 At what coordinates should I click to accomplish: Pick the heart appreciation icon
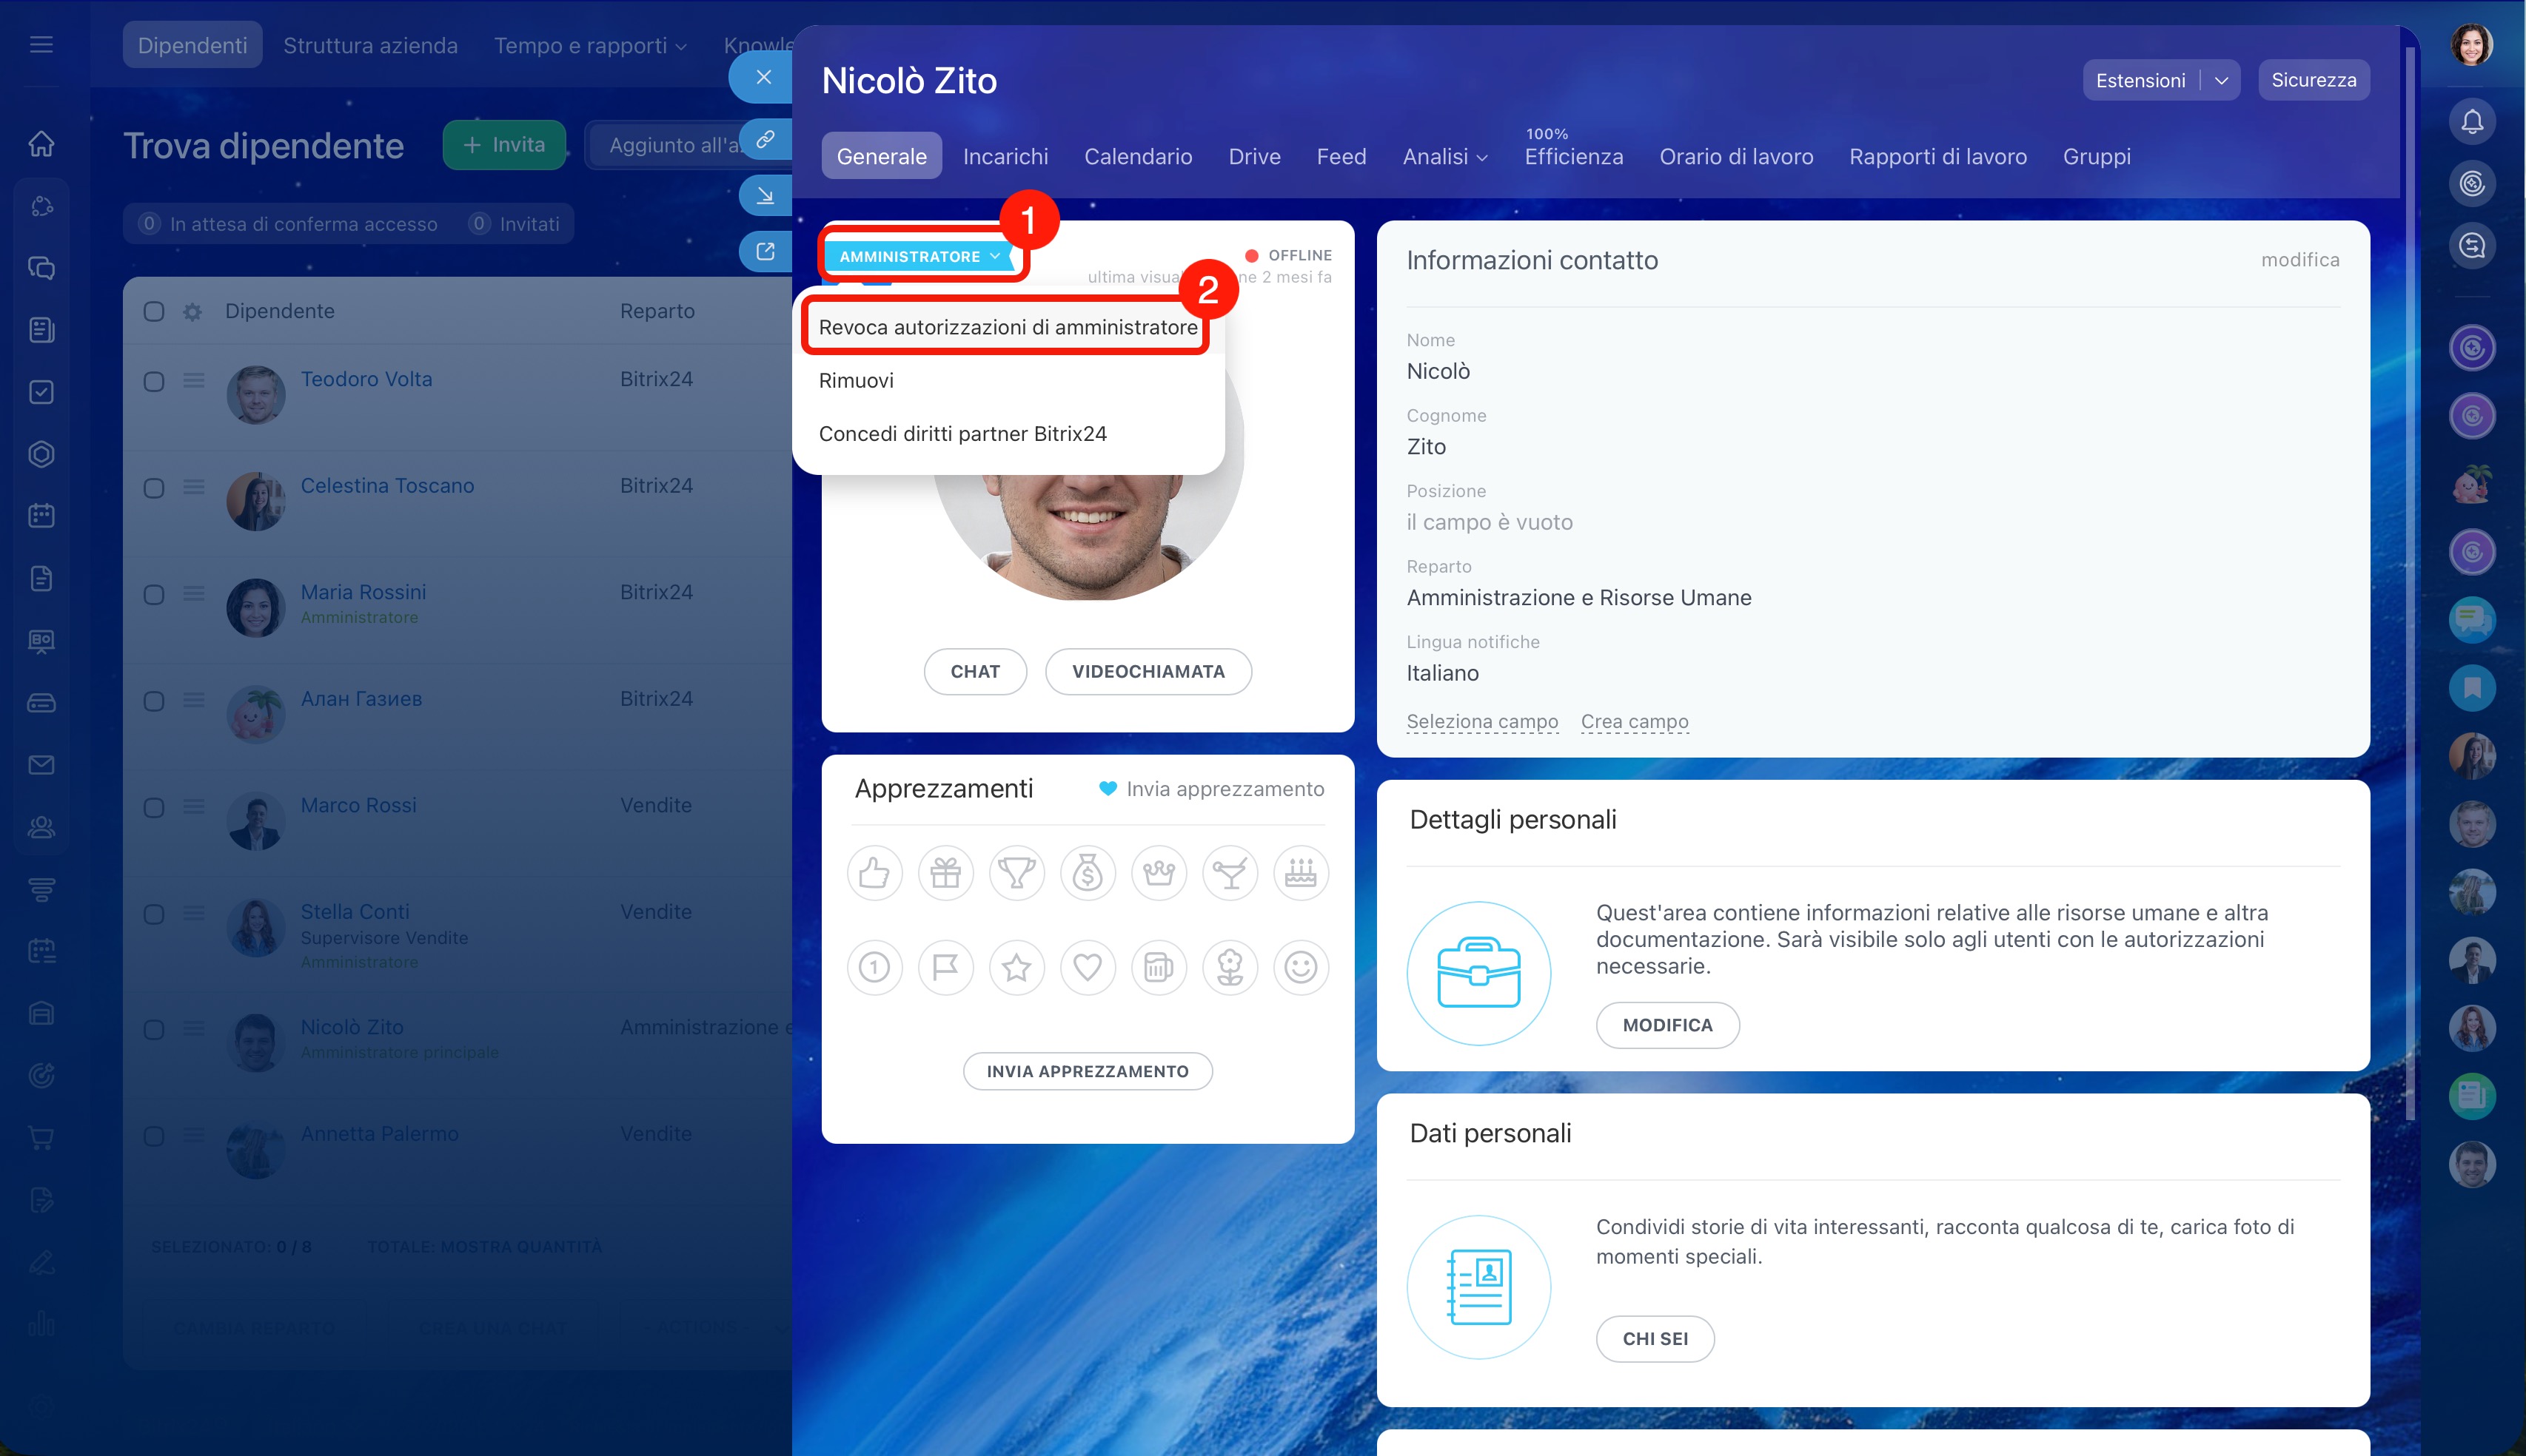(x=1088, y=967)
